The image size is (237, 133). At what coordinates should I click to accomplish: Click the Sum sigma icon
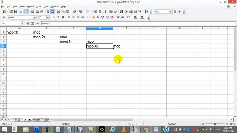click(x=33, y=23)
